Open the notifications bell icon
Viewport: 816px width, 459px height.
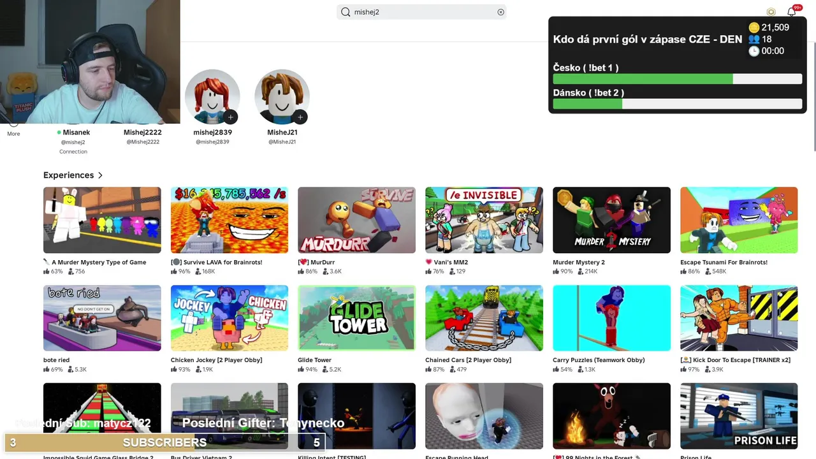tap(791, 12)
